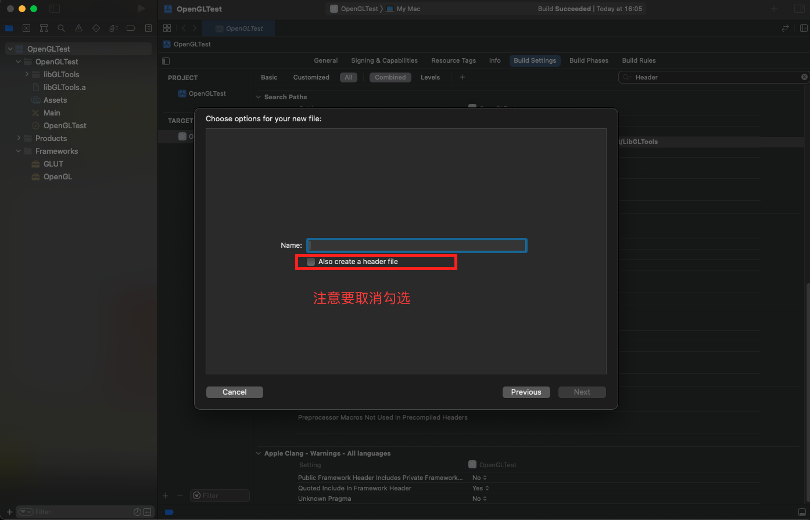Image resolution: width=810 pixels, height=520 pixels.
Task: Open the Find navigator magnifier icon
Action: (x=61, y=28)
